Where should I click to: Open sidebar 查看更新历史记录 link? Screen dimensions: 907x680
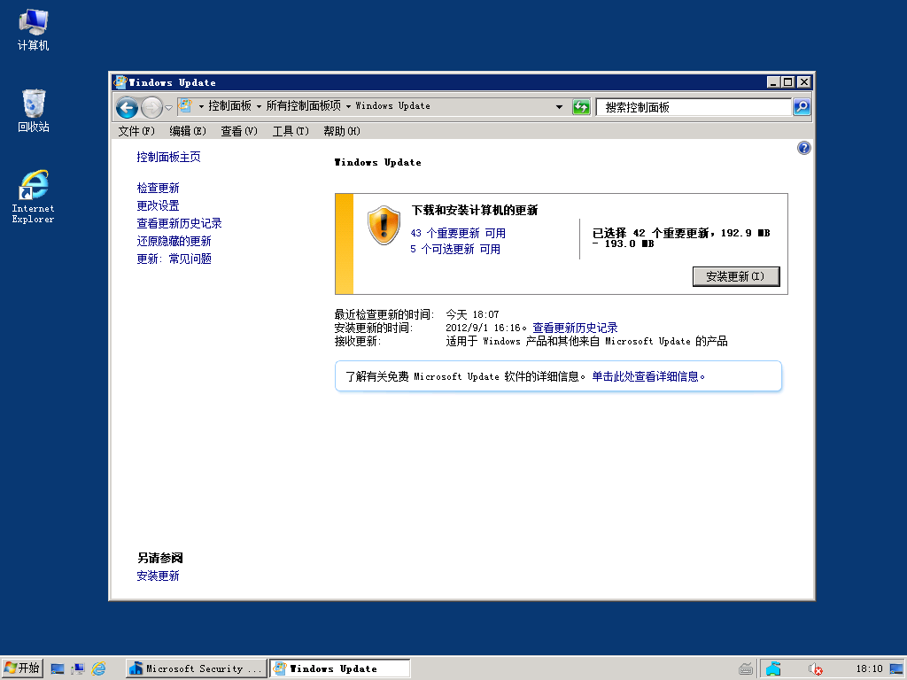click(x=179, y=223)
